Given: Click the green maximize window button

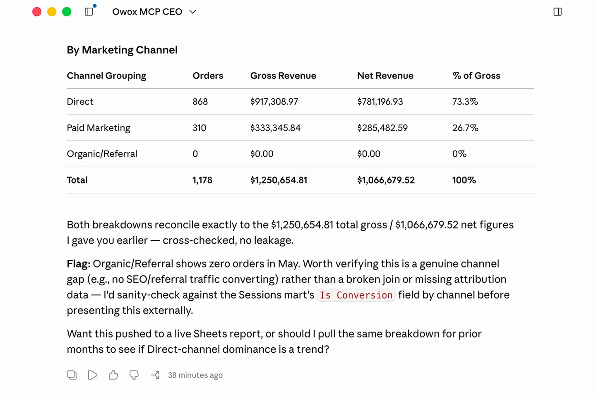Looking at the screenshot, I should [x=67, y=12].
